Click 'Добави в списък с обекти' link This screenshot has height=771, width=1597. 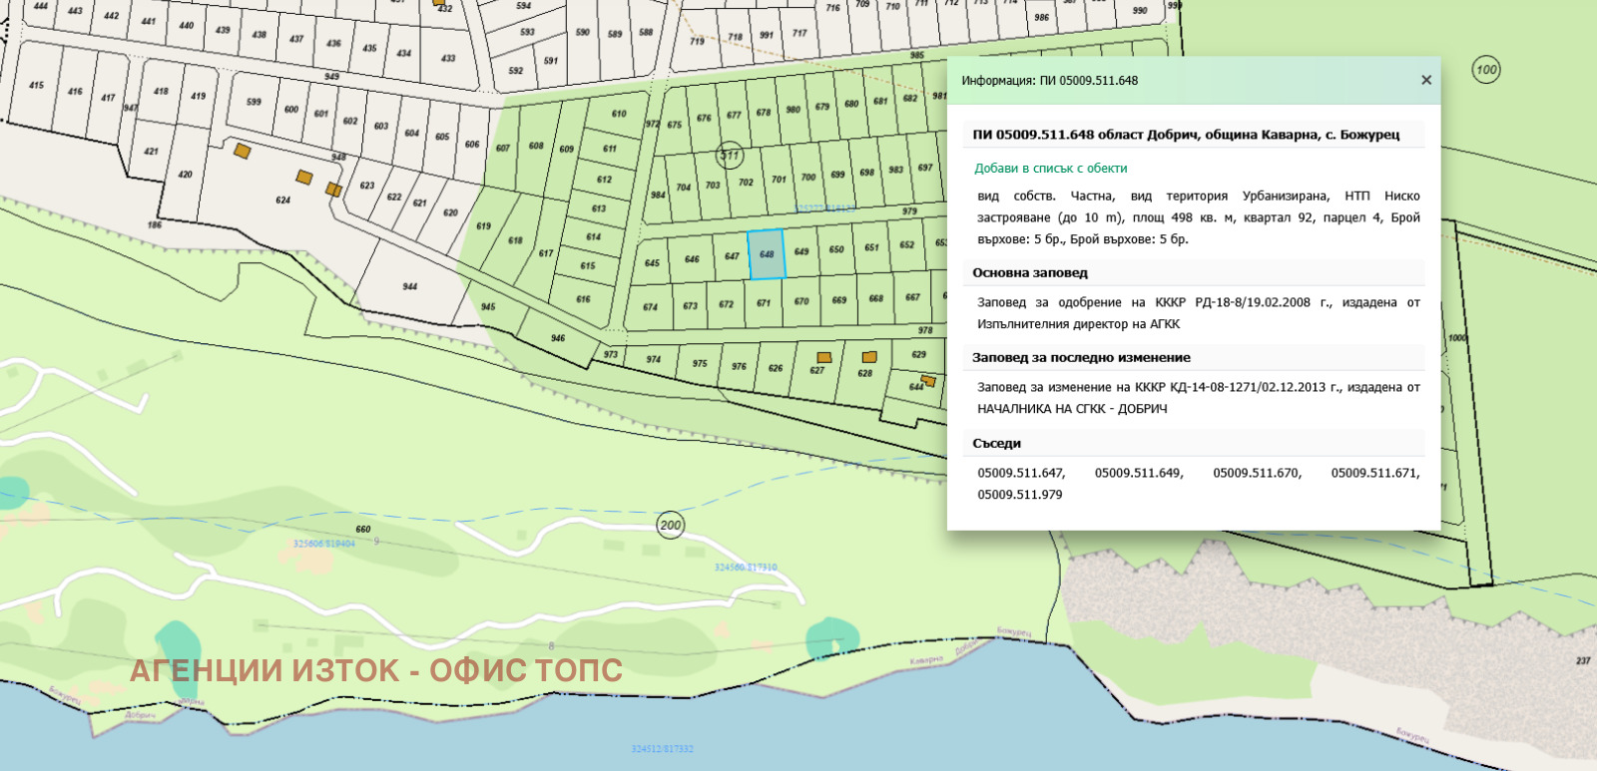pyautogui.click(x=1051, y=169)
